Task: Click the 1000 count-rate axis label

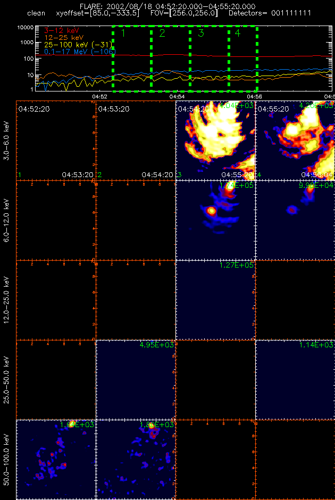Action: tap(27, 43)
